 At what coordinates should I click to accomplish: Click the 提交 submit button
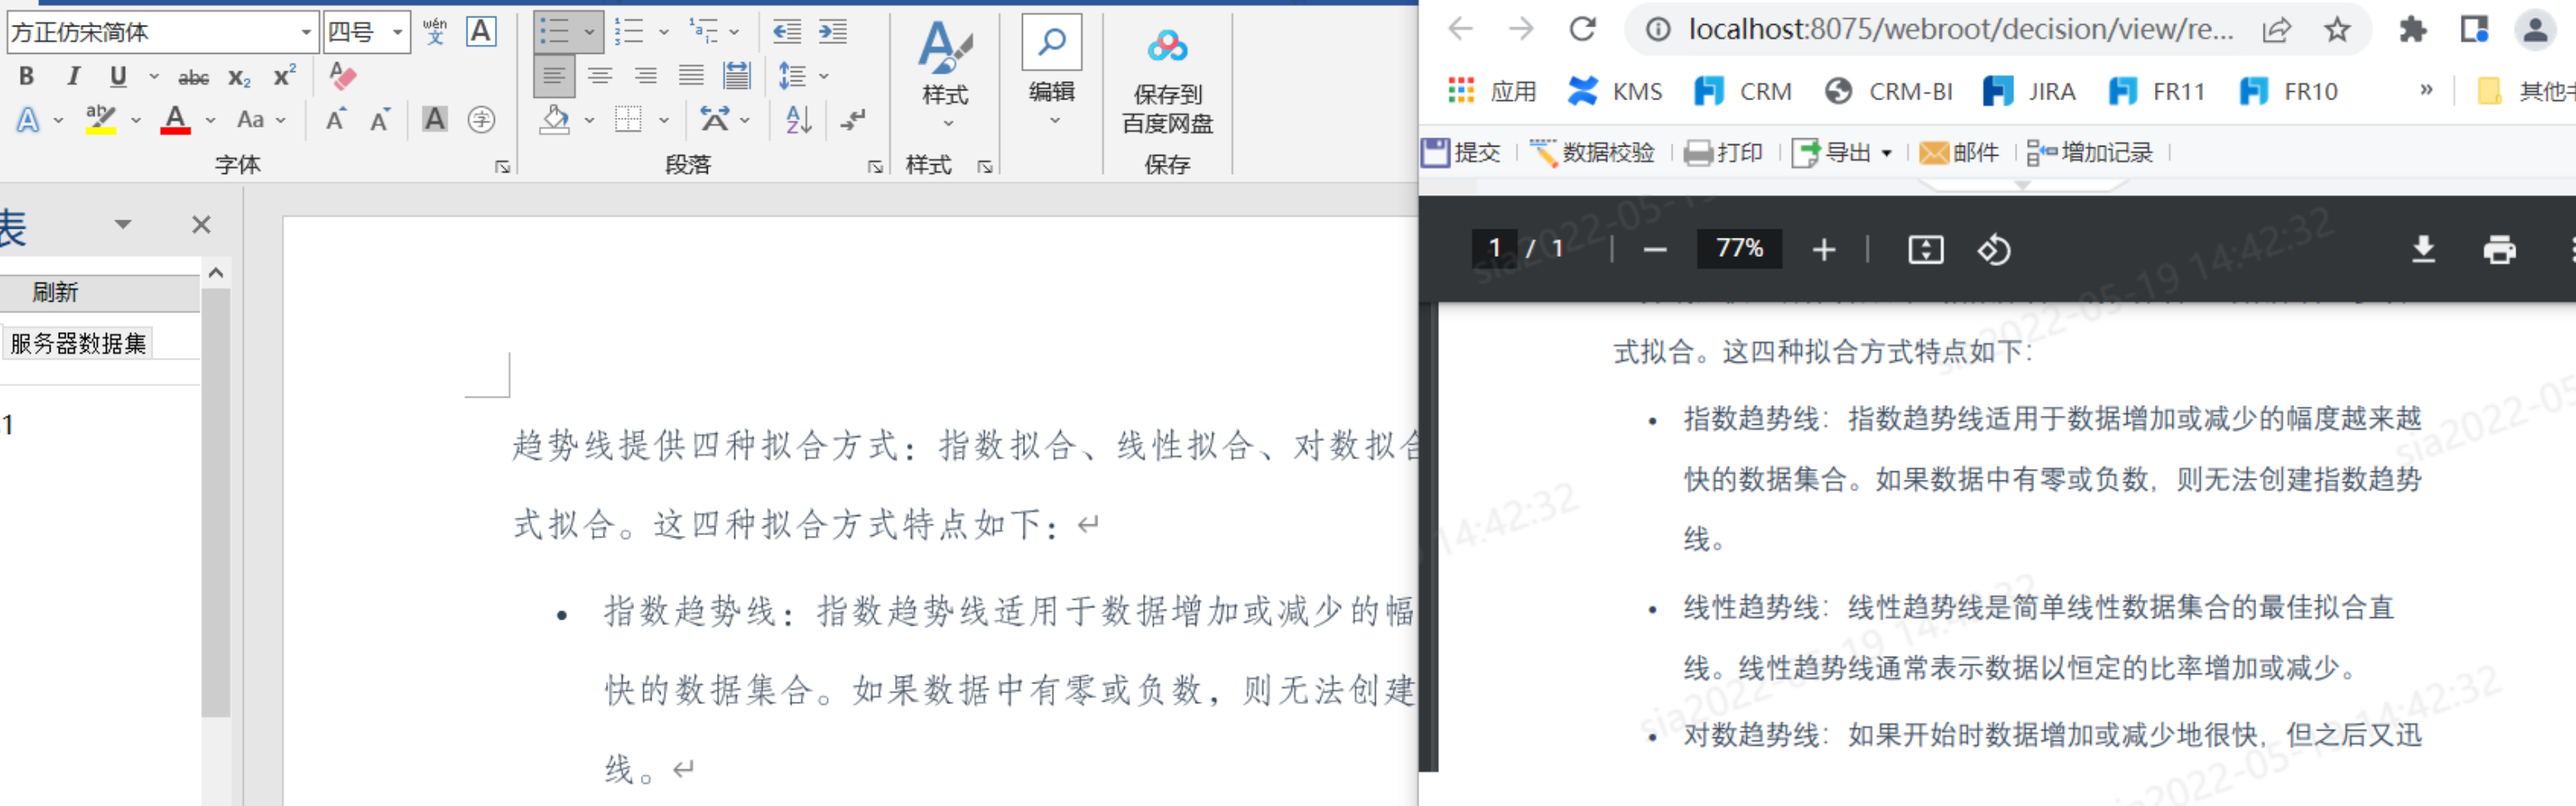1461,153
